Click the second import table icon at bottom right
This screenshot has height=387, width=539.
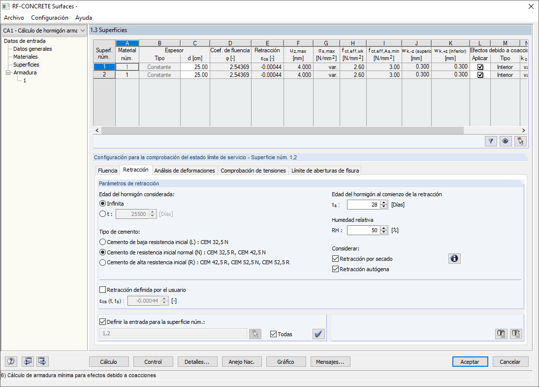[516, 334]
